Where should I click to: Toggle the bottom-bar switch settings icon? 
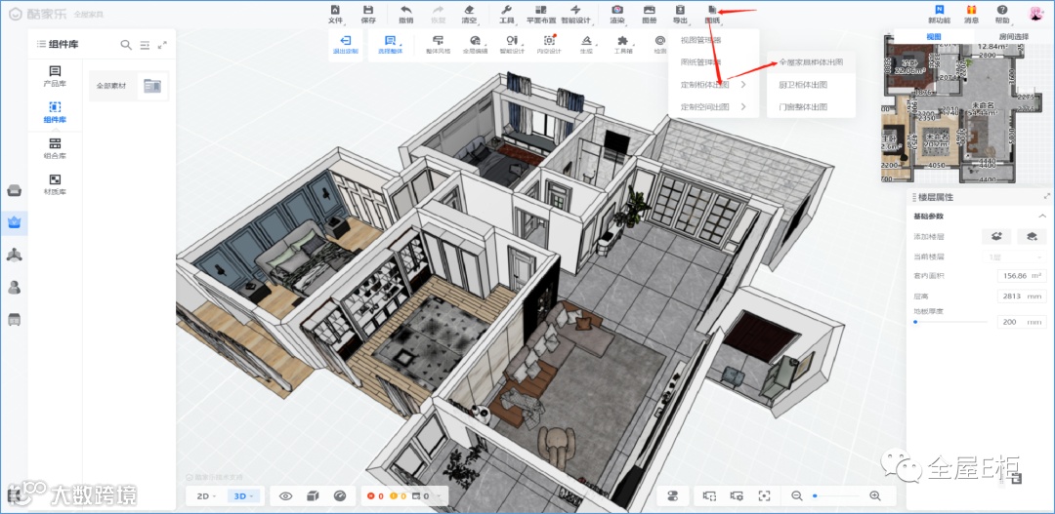[x=673, y=495]
